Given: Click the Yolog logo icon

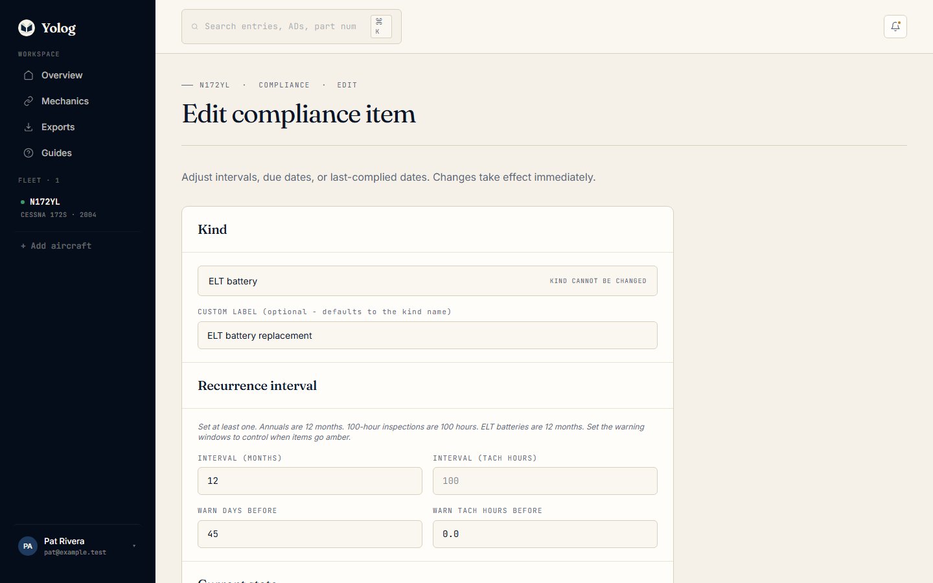Looking at the screenshot, I should [x=27, y=27].
